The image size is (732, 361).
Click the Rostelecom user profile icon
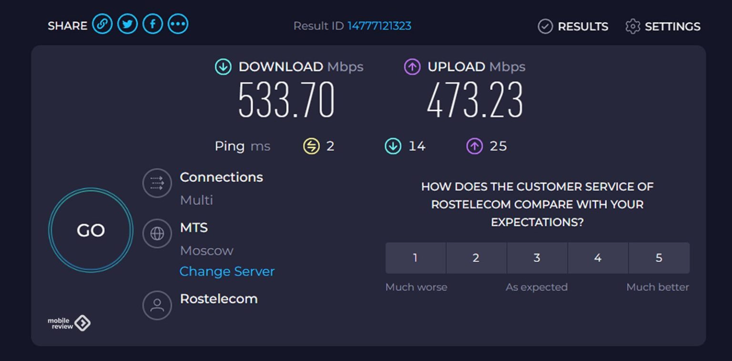[x=157, y=305]
